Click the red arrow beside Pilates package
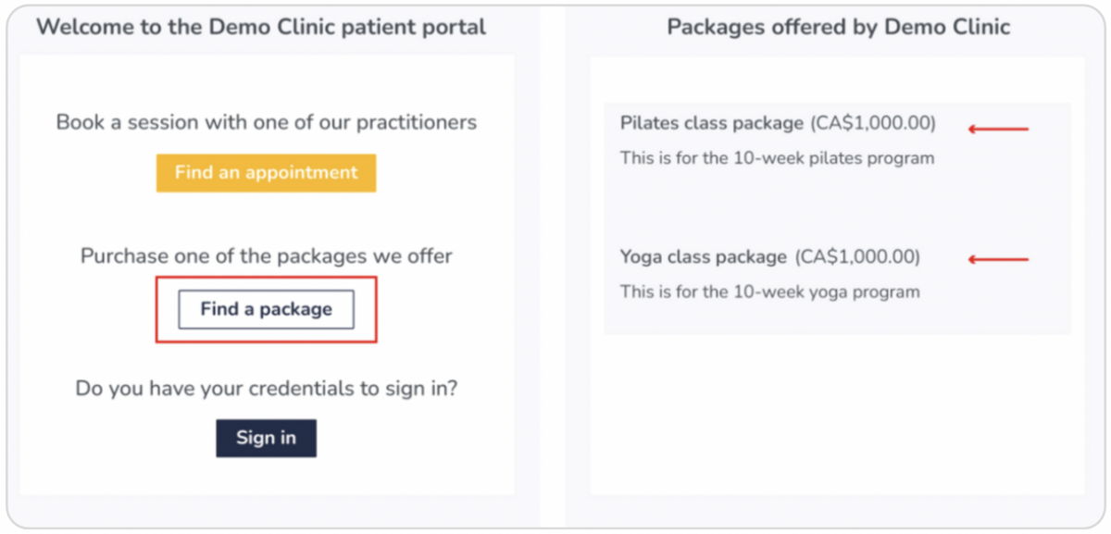The height and width of the screenshot is (534, 1111). (x=998, y=129)
